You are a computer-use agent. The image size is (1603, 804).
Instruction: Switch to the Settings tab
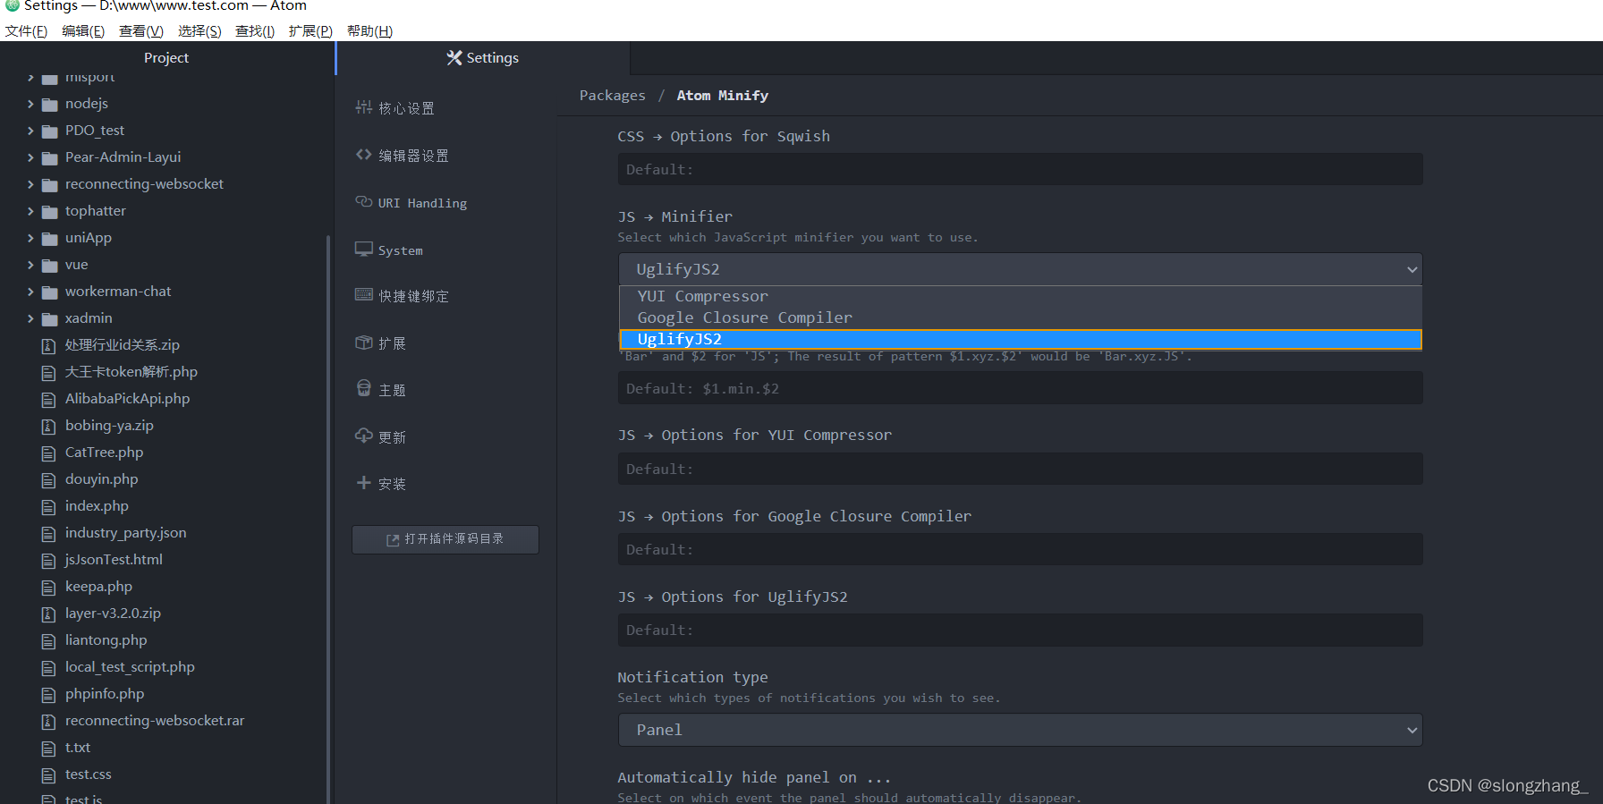click(x=483, y=58)
